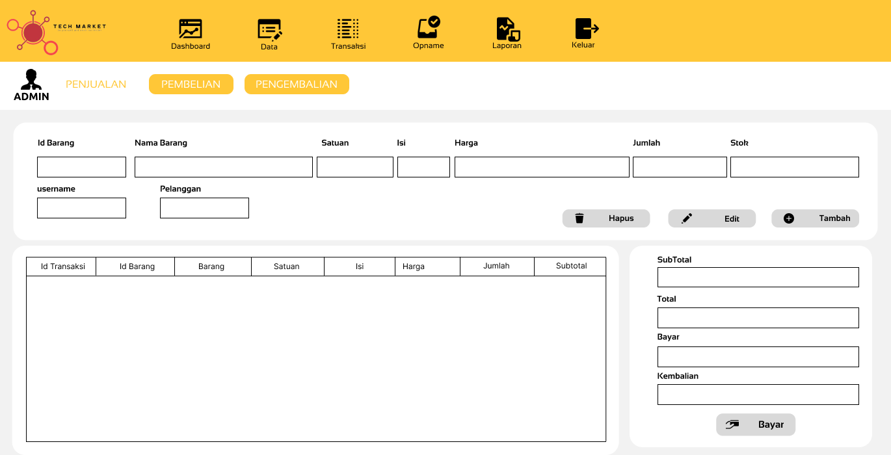Click the Admin user profile icon
The width and height of the screenshot is (891, 455).
[x=31, y=80]
